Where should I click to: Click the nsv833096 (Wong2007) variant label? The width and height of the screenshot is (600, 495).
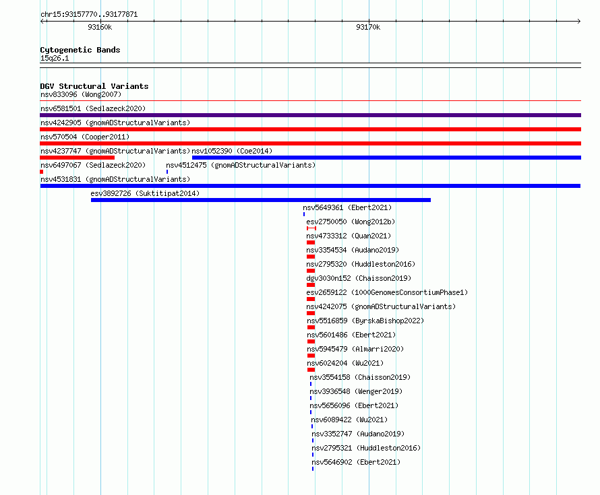pyautogui.click(x=81, y=94)
